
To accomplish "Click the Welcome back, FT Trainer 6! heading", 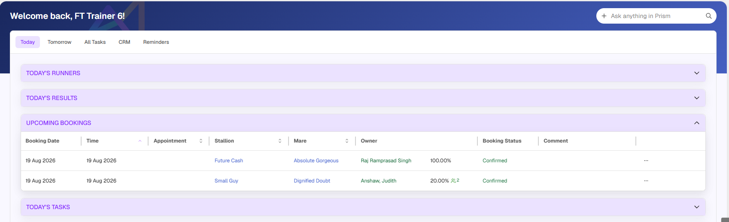I will pyautogui.click(x=67, y=16).
